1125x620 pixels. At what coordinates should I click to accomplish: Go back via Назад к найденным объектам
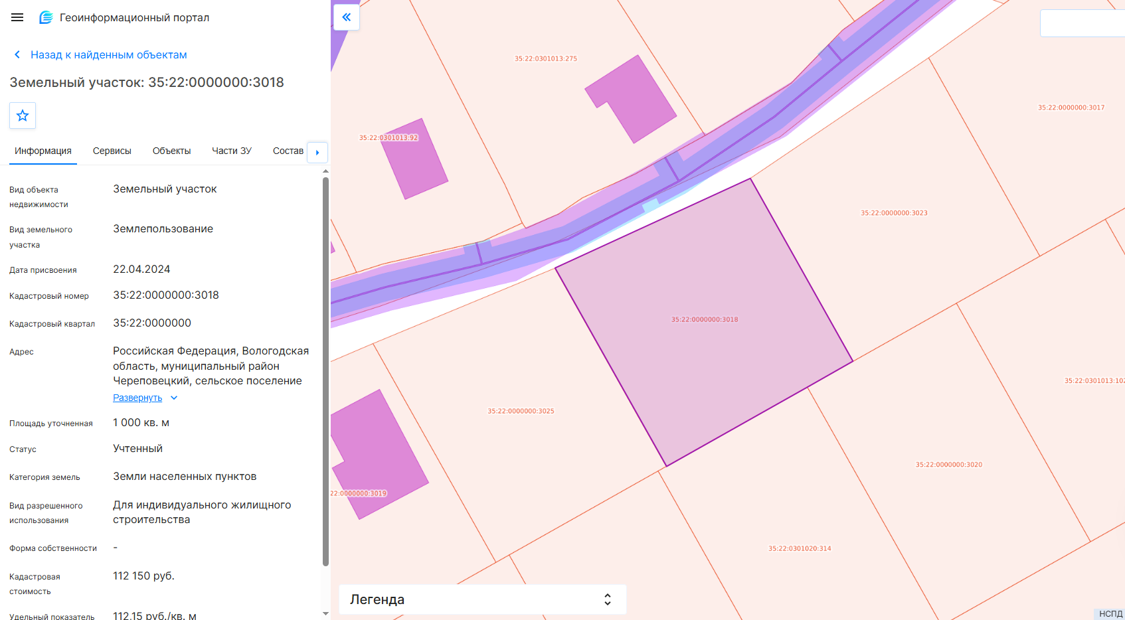pyautogui.click(x=109, y=54)
